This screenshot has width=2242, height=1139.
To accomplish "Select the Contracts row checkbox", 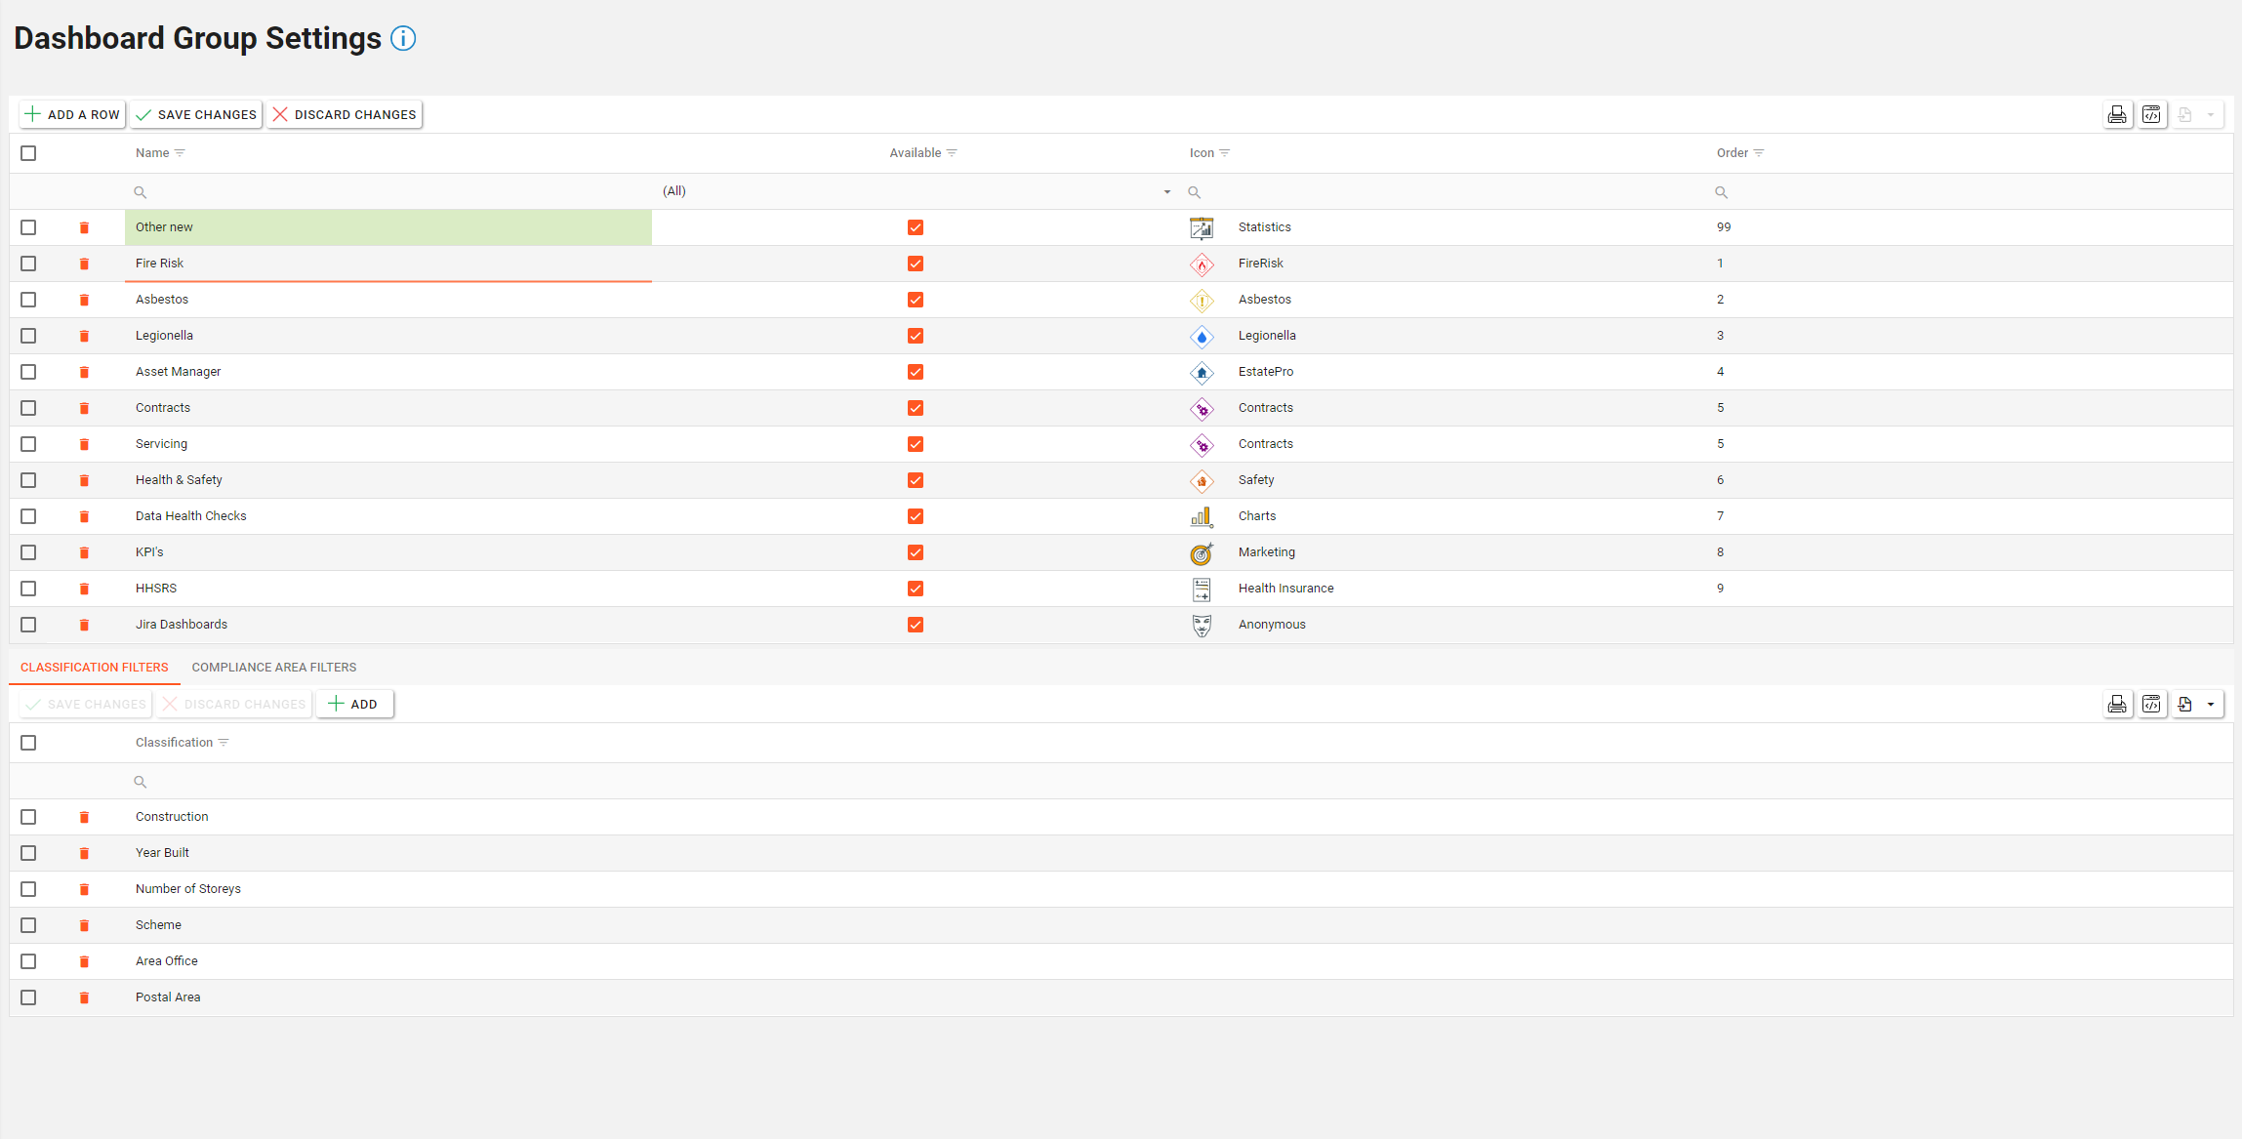I will click(x=28, y=408).
